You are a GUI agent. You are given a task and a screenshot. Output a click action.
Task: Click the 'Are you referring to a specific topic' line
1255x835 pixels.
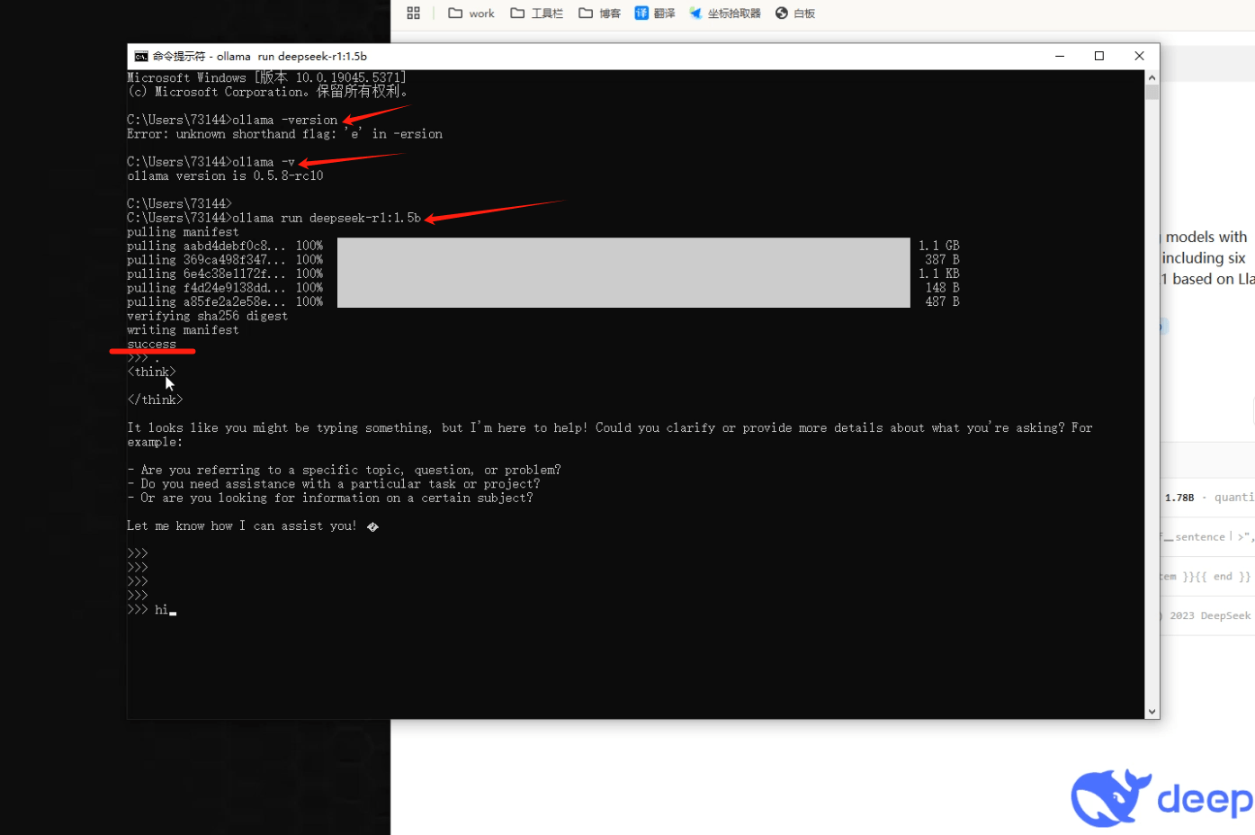click(344, 471)
